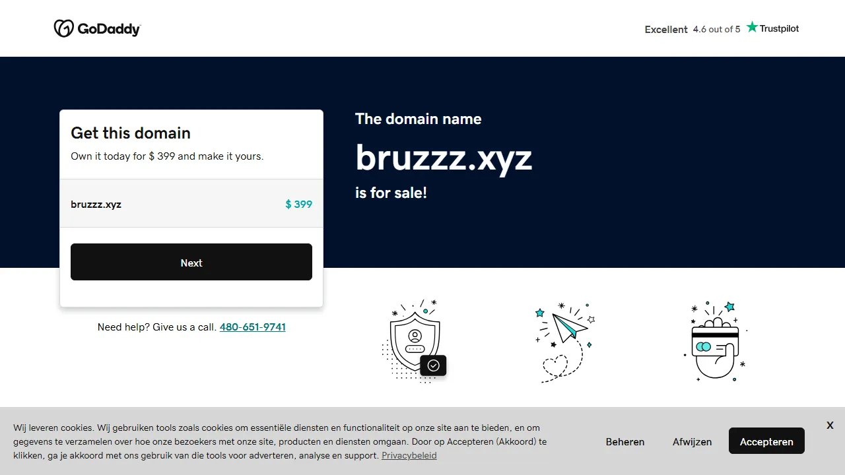Screen dimensions: 845x475
Task: Reject cookies using Afwijzen
Action: pyautogui.click(x=692, y=441)
